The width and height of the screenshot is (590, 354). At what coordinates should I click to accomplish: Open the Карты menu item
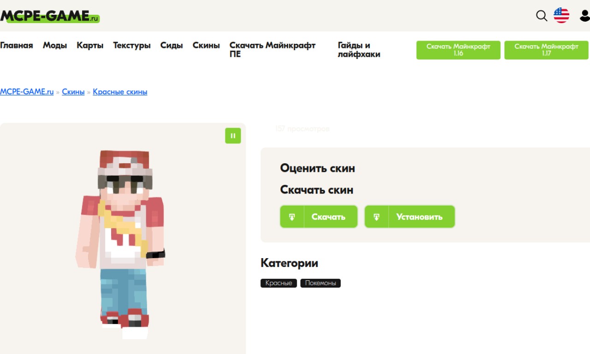point(90,45)
